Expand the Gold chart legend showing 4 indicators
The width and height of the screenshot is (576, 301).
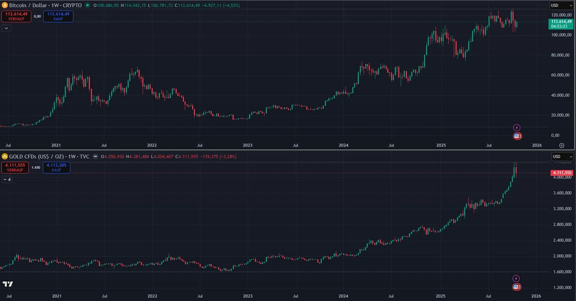pyautogui.click(x=7, y=180)
